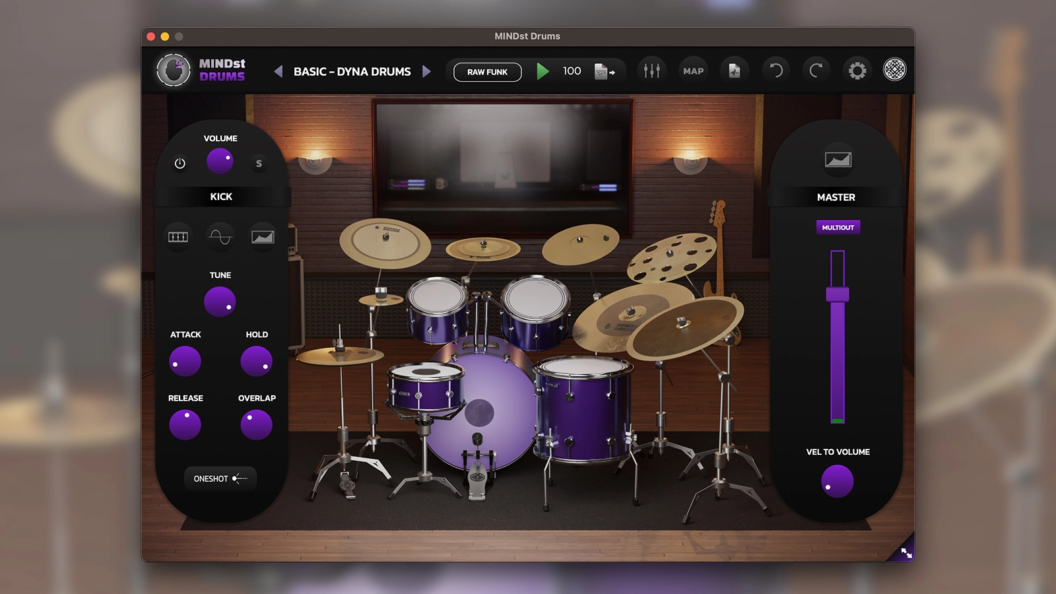Redo the last change
The height and width of the screenshot is (594, 1056).
tap(816, 70)
